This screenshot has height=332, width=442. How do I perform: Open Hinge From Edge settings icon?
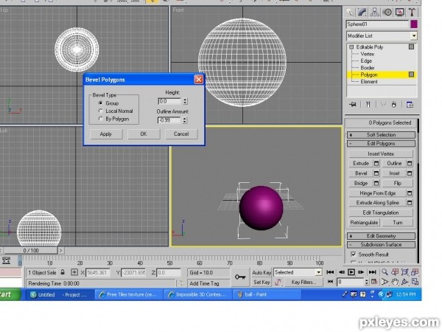pos(410,193)
